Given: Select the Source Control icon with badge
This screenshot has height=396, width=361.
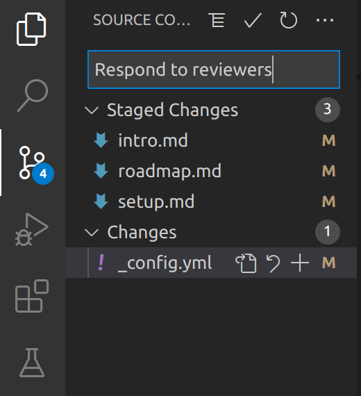Looking at the screenshot, I should point(36,165).
